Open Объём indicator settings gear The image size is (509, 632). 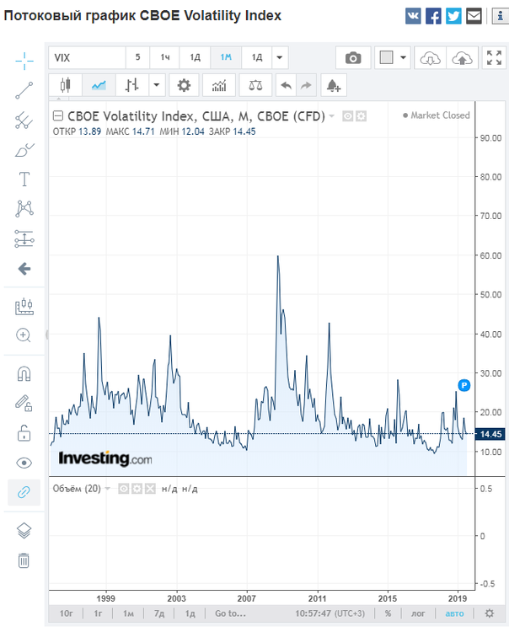[137, 489]
